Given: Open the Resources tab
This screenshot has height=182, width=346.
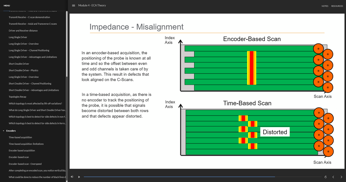Looking at the screenshot, I should [x=337, y=6].
